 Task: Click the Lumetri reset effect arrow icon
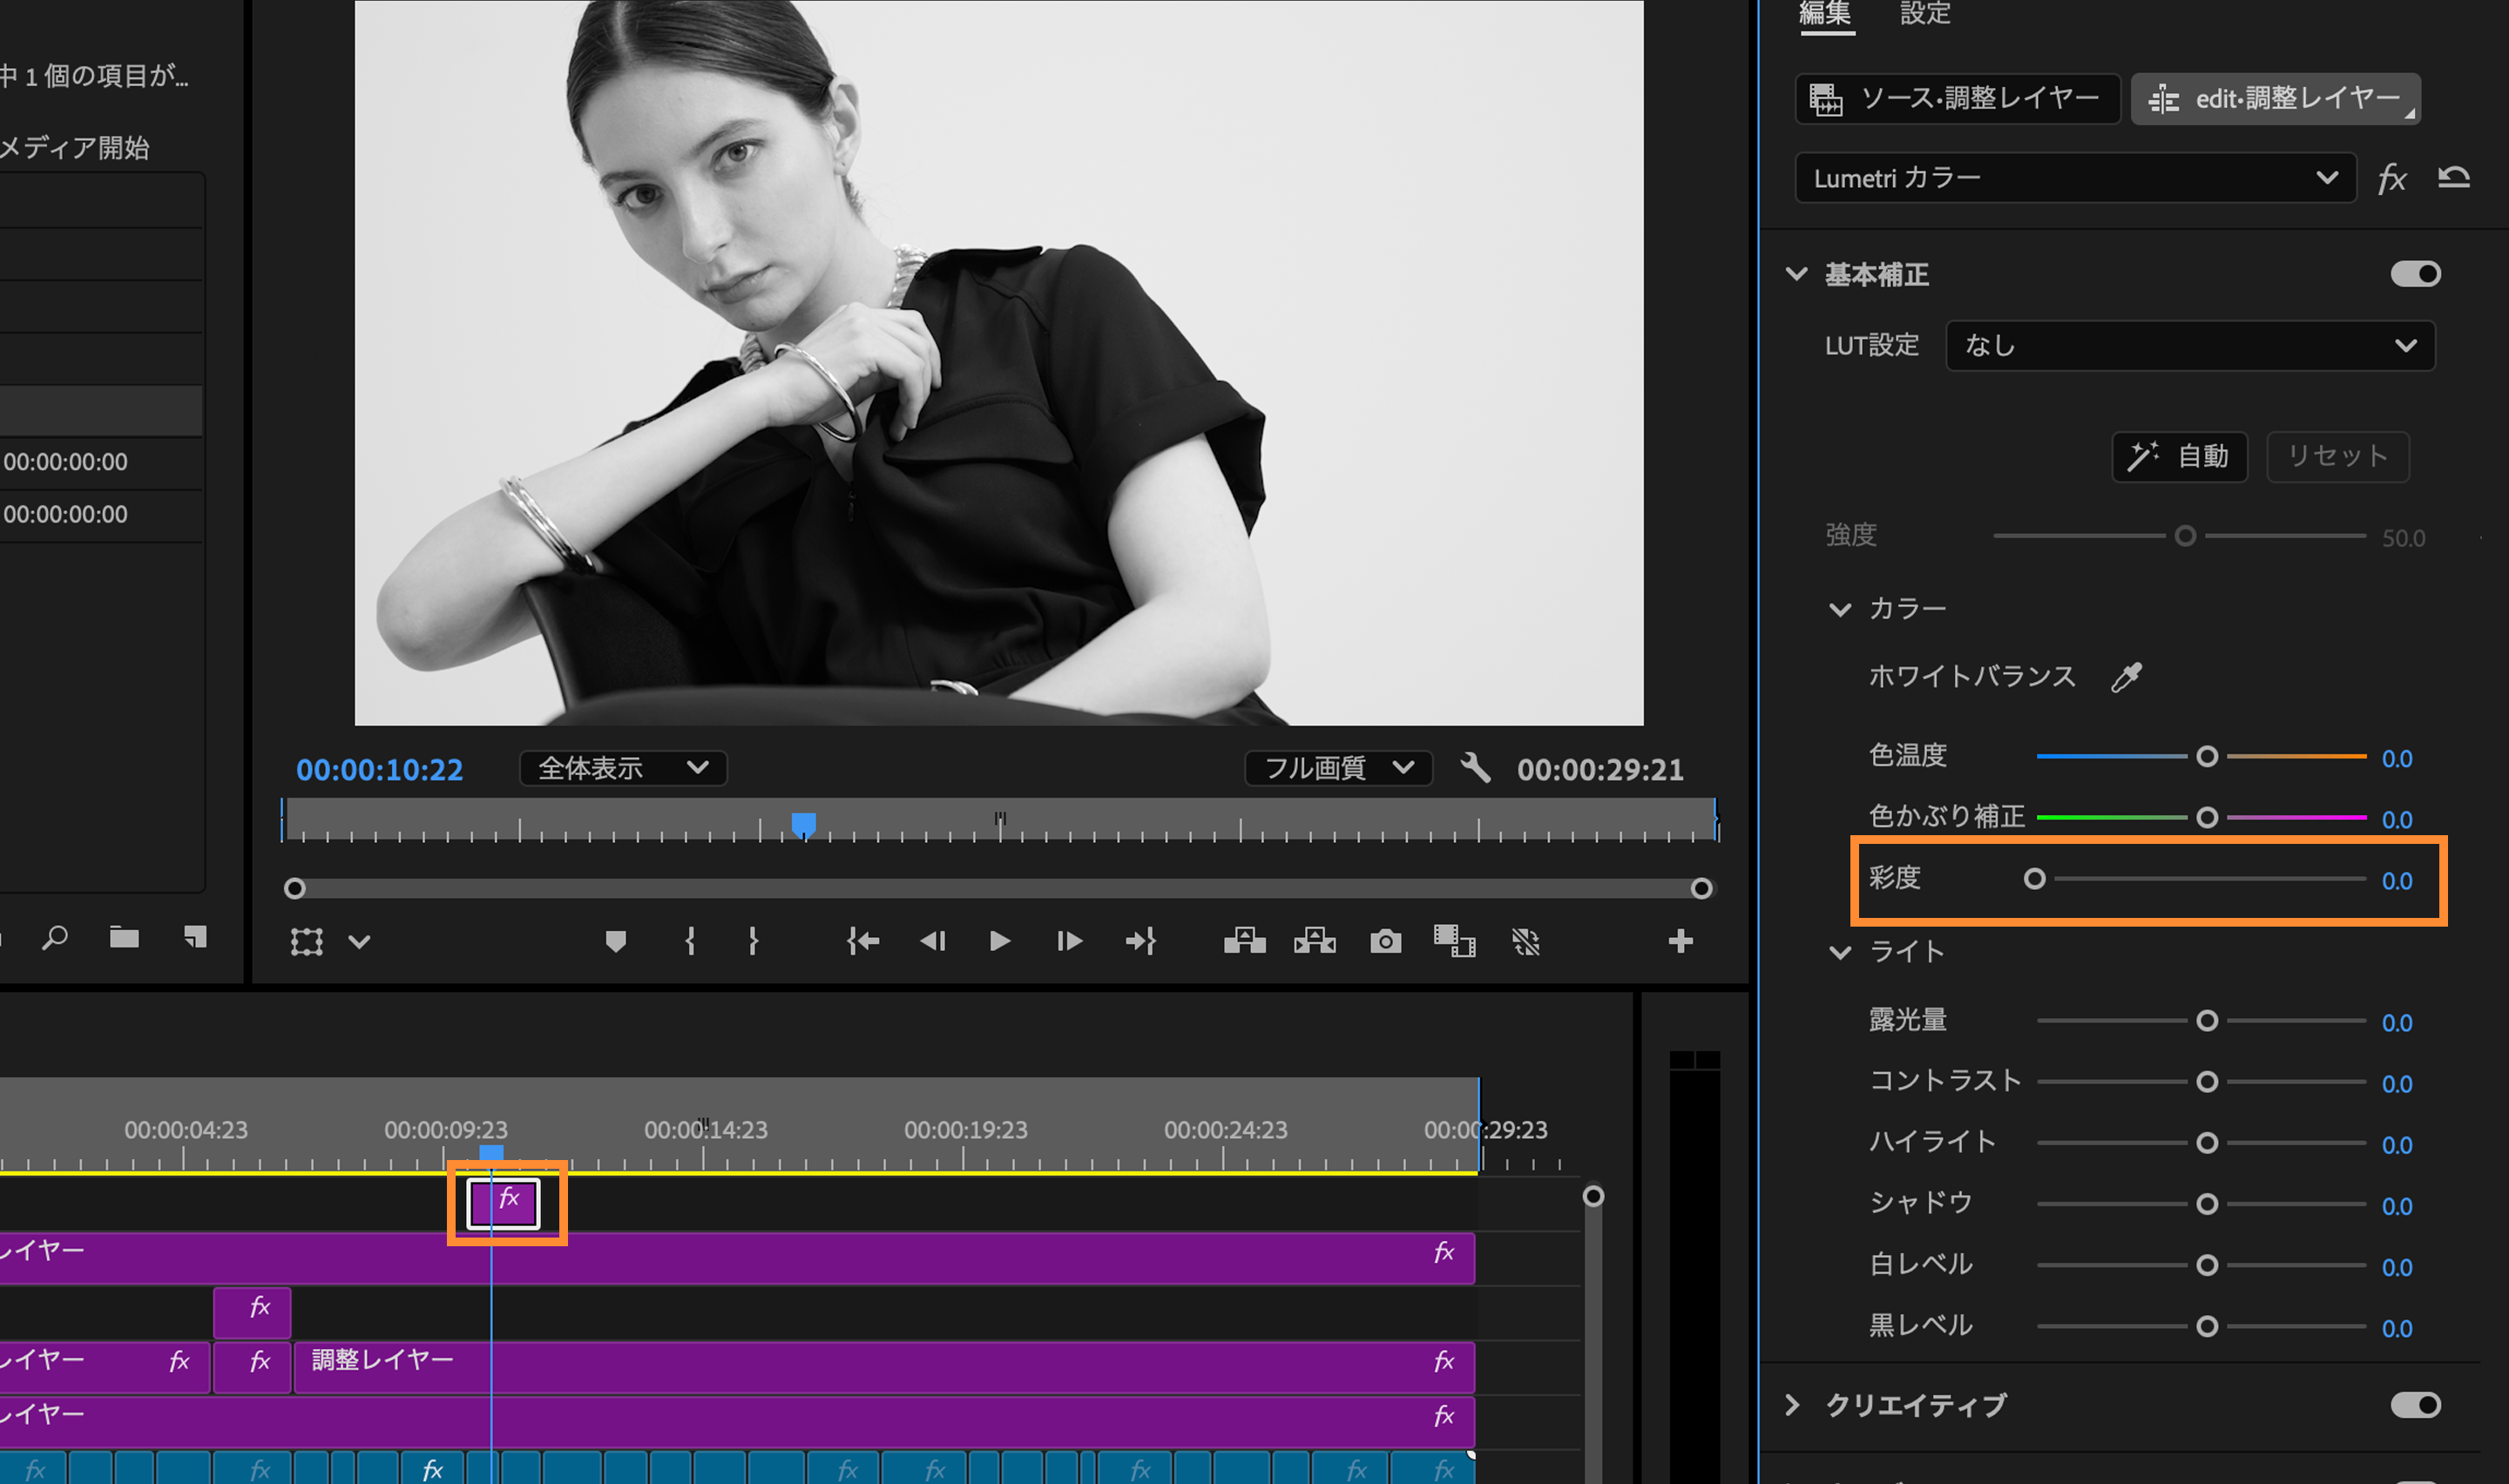2453,178
